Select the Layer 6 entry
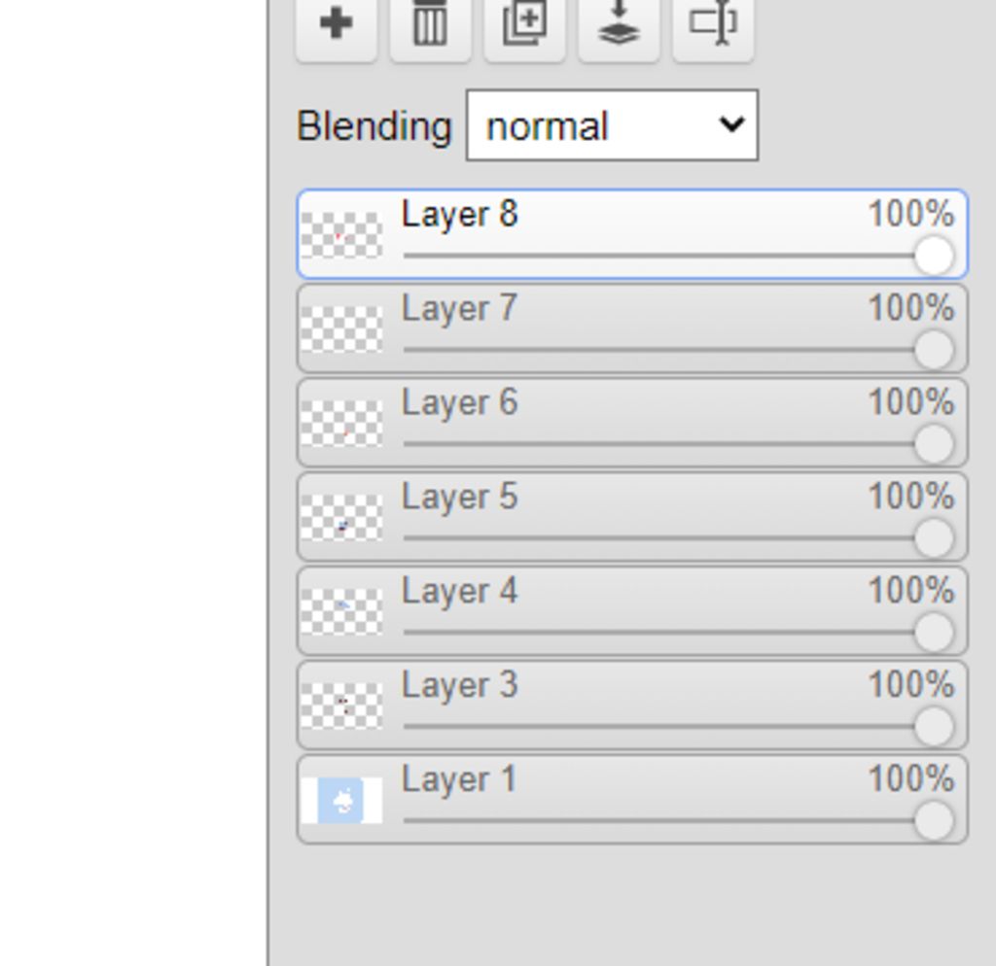The width and height of the screenshot is (996, 966). point(632,423)
